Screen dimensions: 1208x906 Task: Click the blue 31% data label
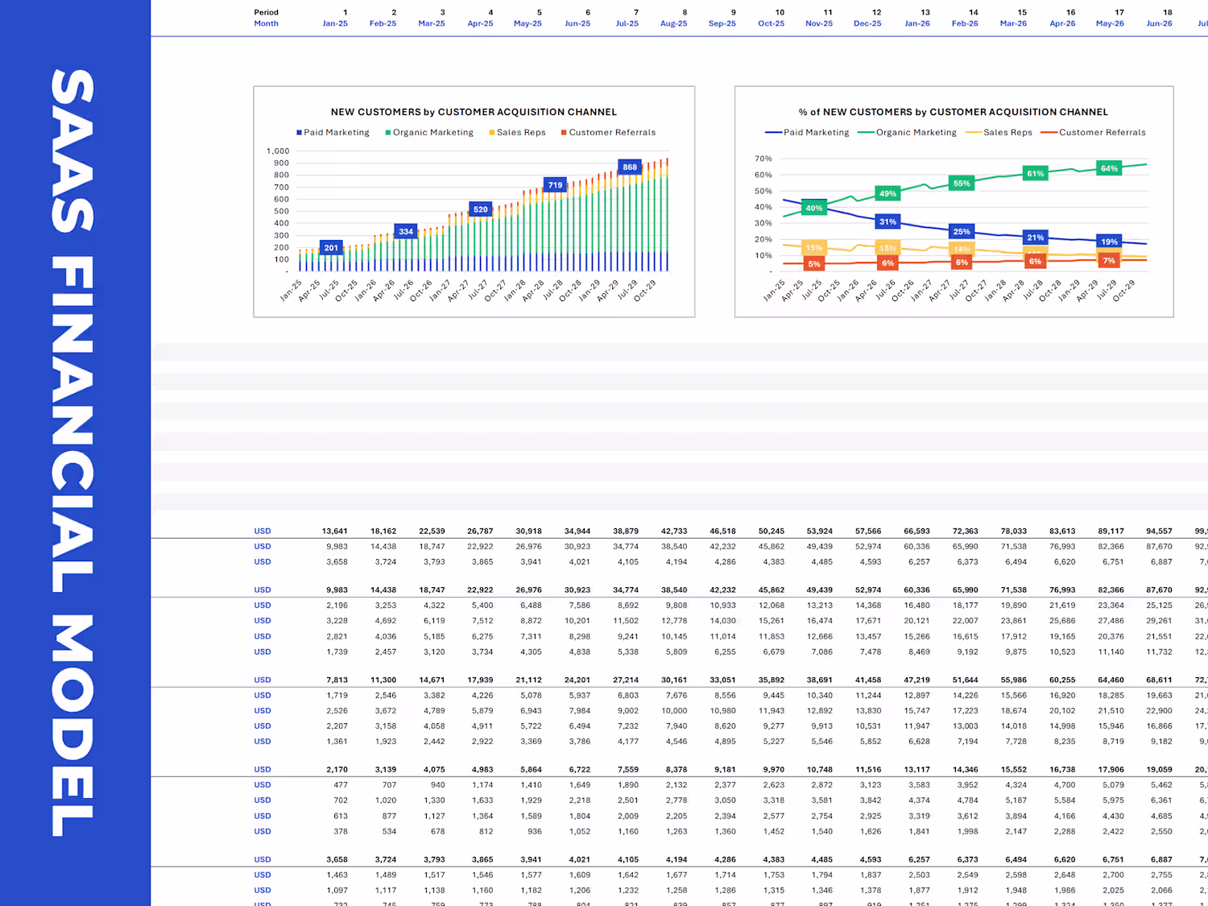pyautogui.click(x=887, y=222)
